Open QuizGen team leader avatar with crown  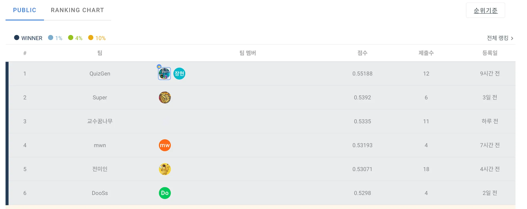(164, 74)
